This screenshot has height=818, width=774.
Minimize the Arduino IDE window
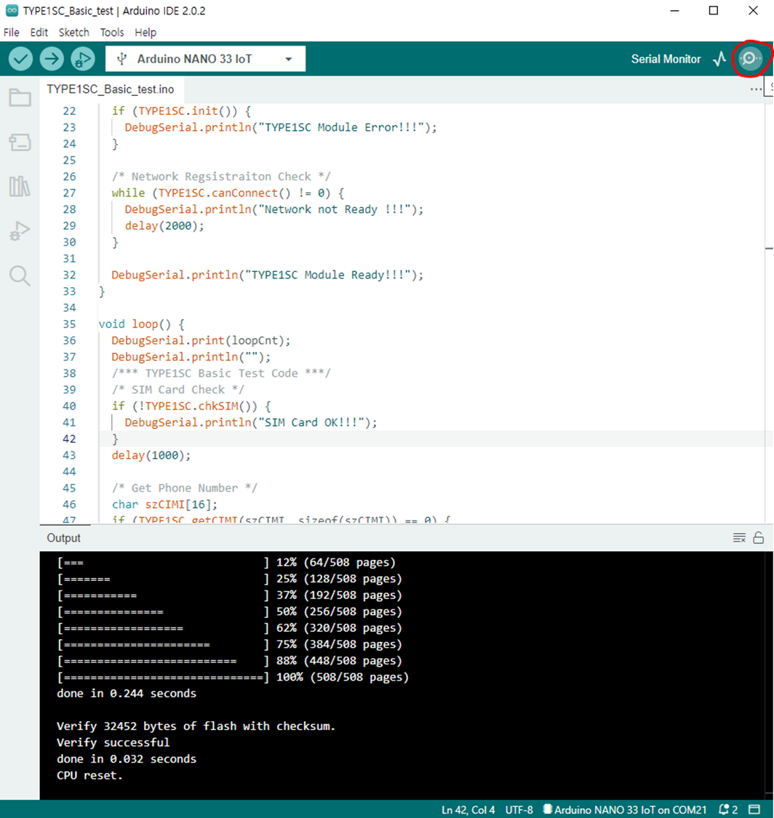(675, 10)
